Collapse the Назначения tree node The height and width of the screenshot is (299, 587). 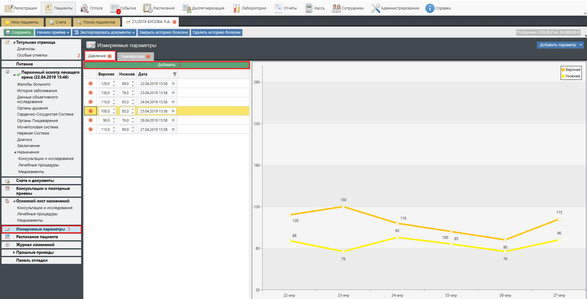(15, 152)
